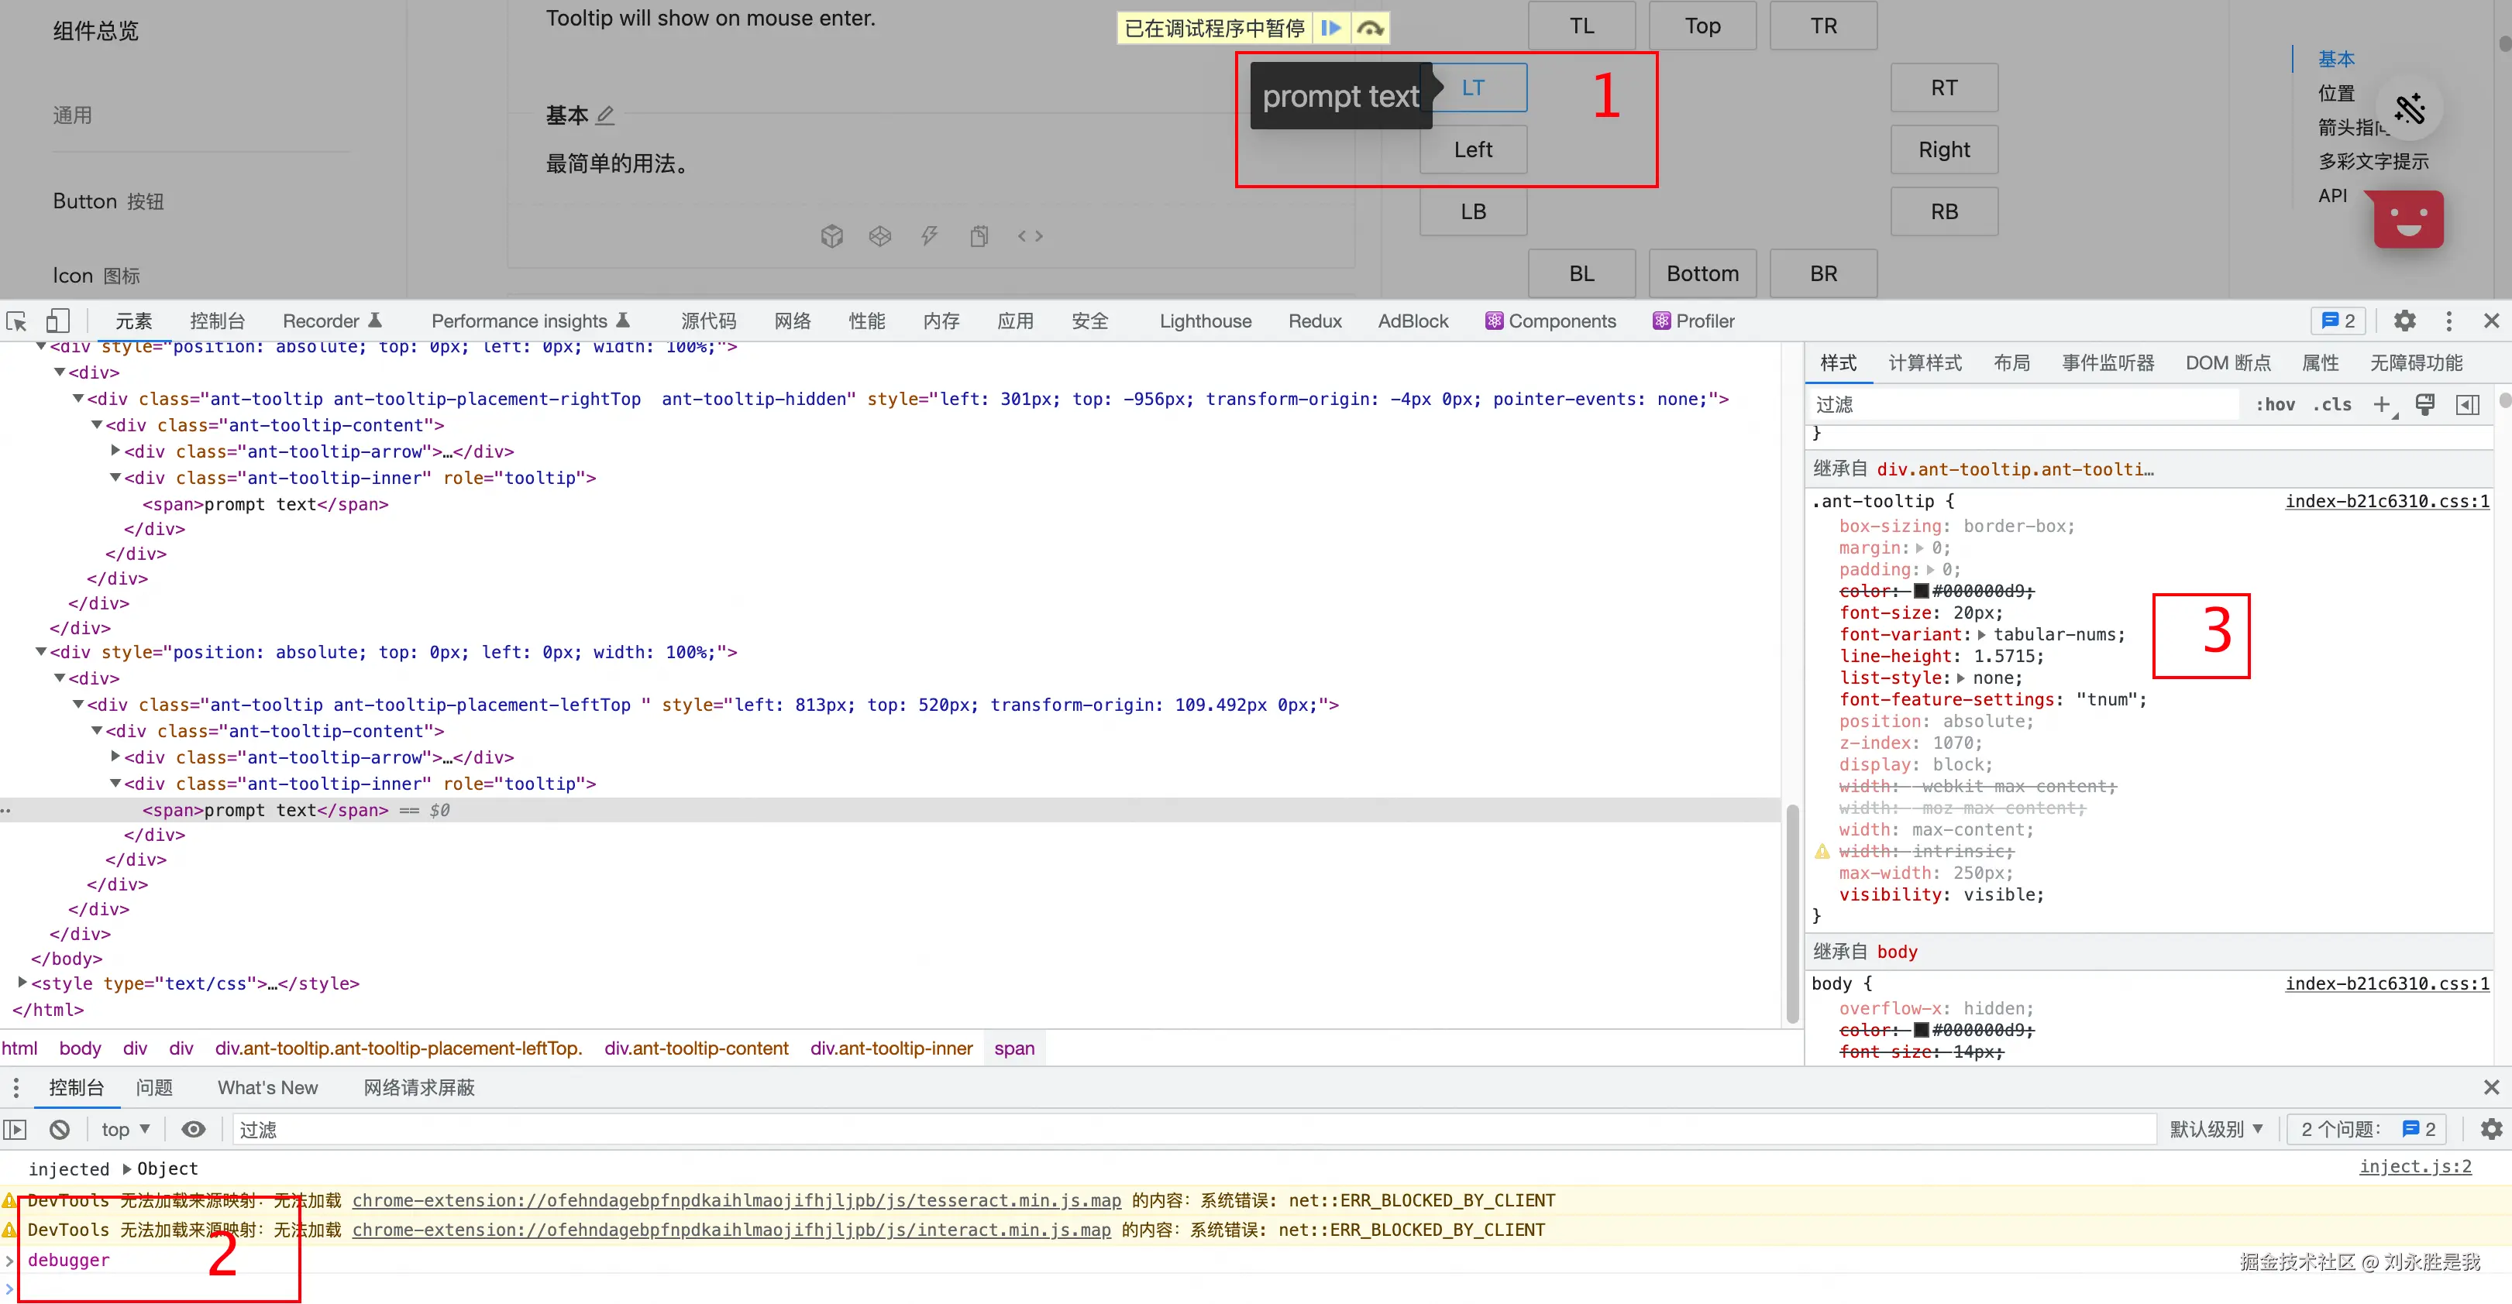Copy demo code clipboard icon
This screenshot has height=1304, width=2512.
[979, 236]
